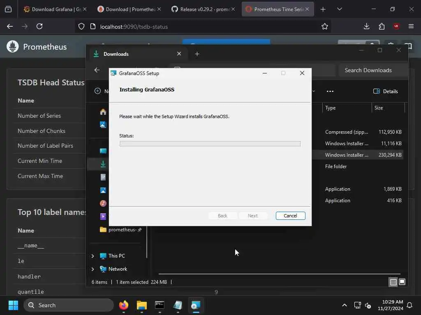This screenshot has width=421, height=315.
Task: Add a new File Explorer tab
Action: click(x=197, y=54)
